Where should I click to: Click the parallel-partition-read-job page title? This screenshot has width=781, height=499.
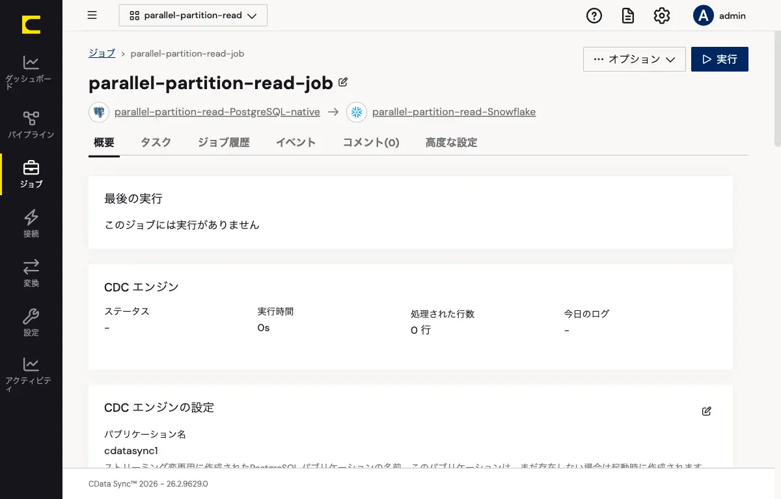click(211, 83)
